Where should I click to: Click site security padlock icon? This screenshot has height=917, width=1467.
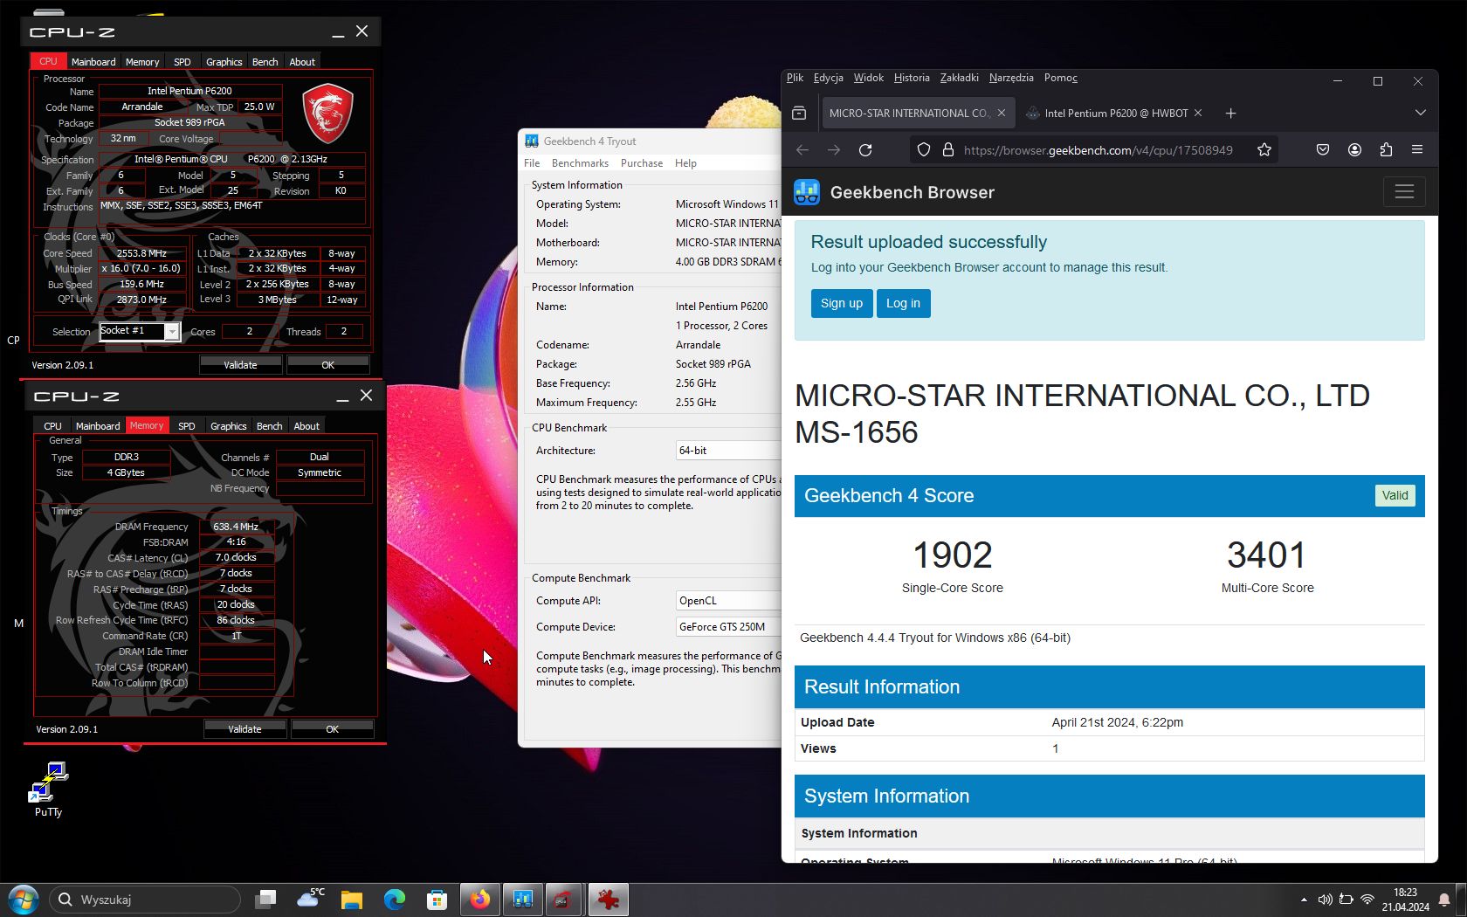tap(947, 150)
